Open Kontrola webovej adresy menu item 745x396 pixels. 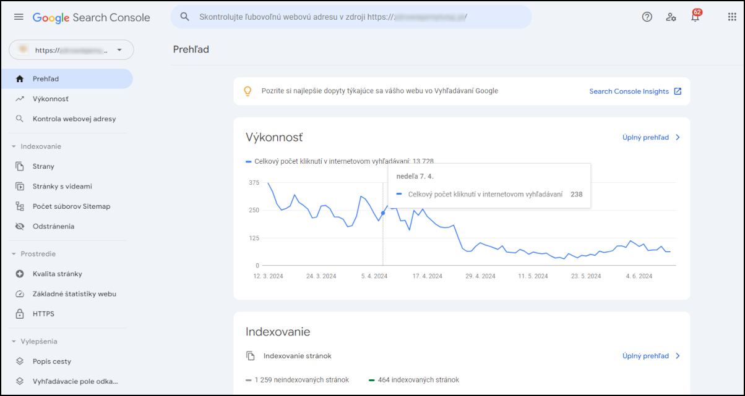(74, 119)
